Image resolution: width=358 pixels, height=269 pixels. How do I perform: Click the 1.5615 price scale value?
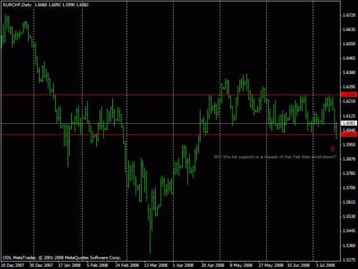[349, 202]
